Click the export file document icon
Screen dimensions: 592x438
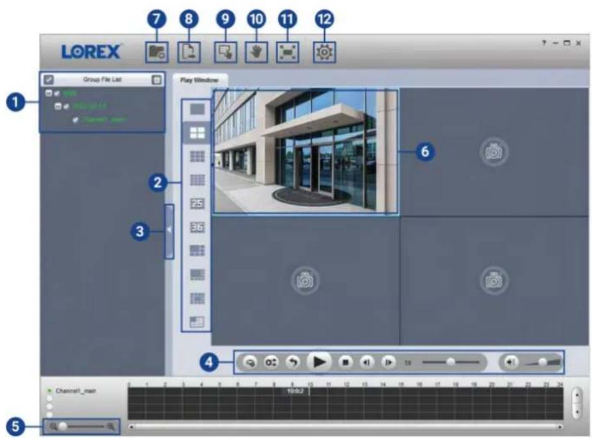[x=189, y=52]
